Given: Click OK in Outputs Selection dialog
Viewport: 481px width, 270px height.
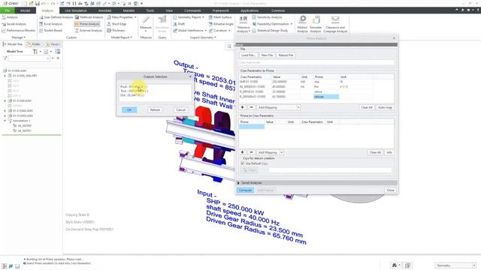Looking at the screenshot, I should point(129,110).
